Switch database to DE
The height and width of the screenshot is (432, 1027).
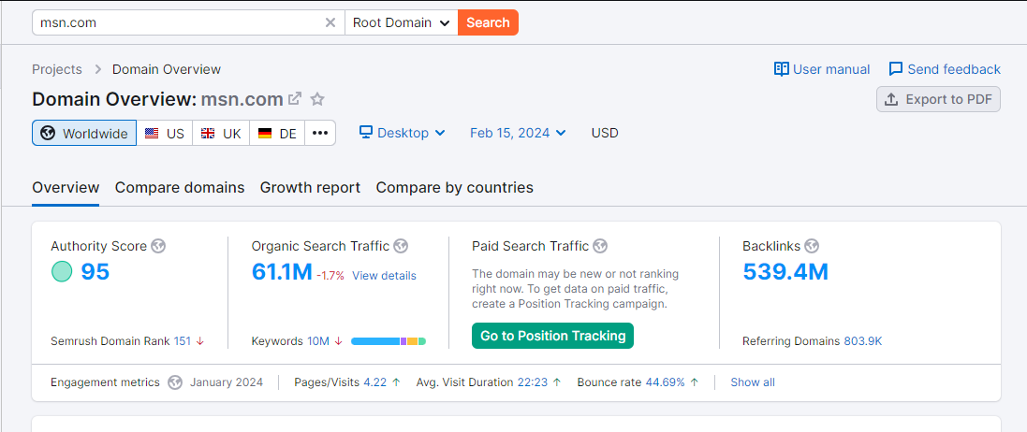[277, 133]
